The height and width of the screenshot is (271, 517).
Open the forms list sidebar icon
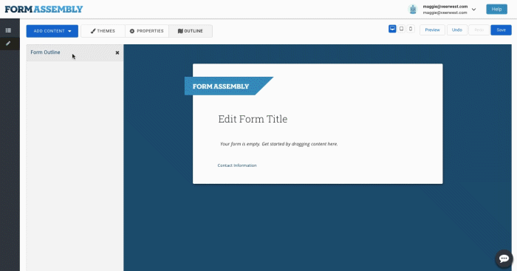pos(8,30)
